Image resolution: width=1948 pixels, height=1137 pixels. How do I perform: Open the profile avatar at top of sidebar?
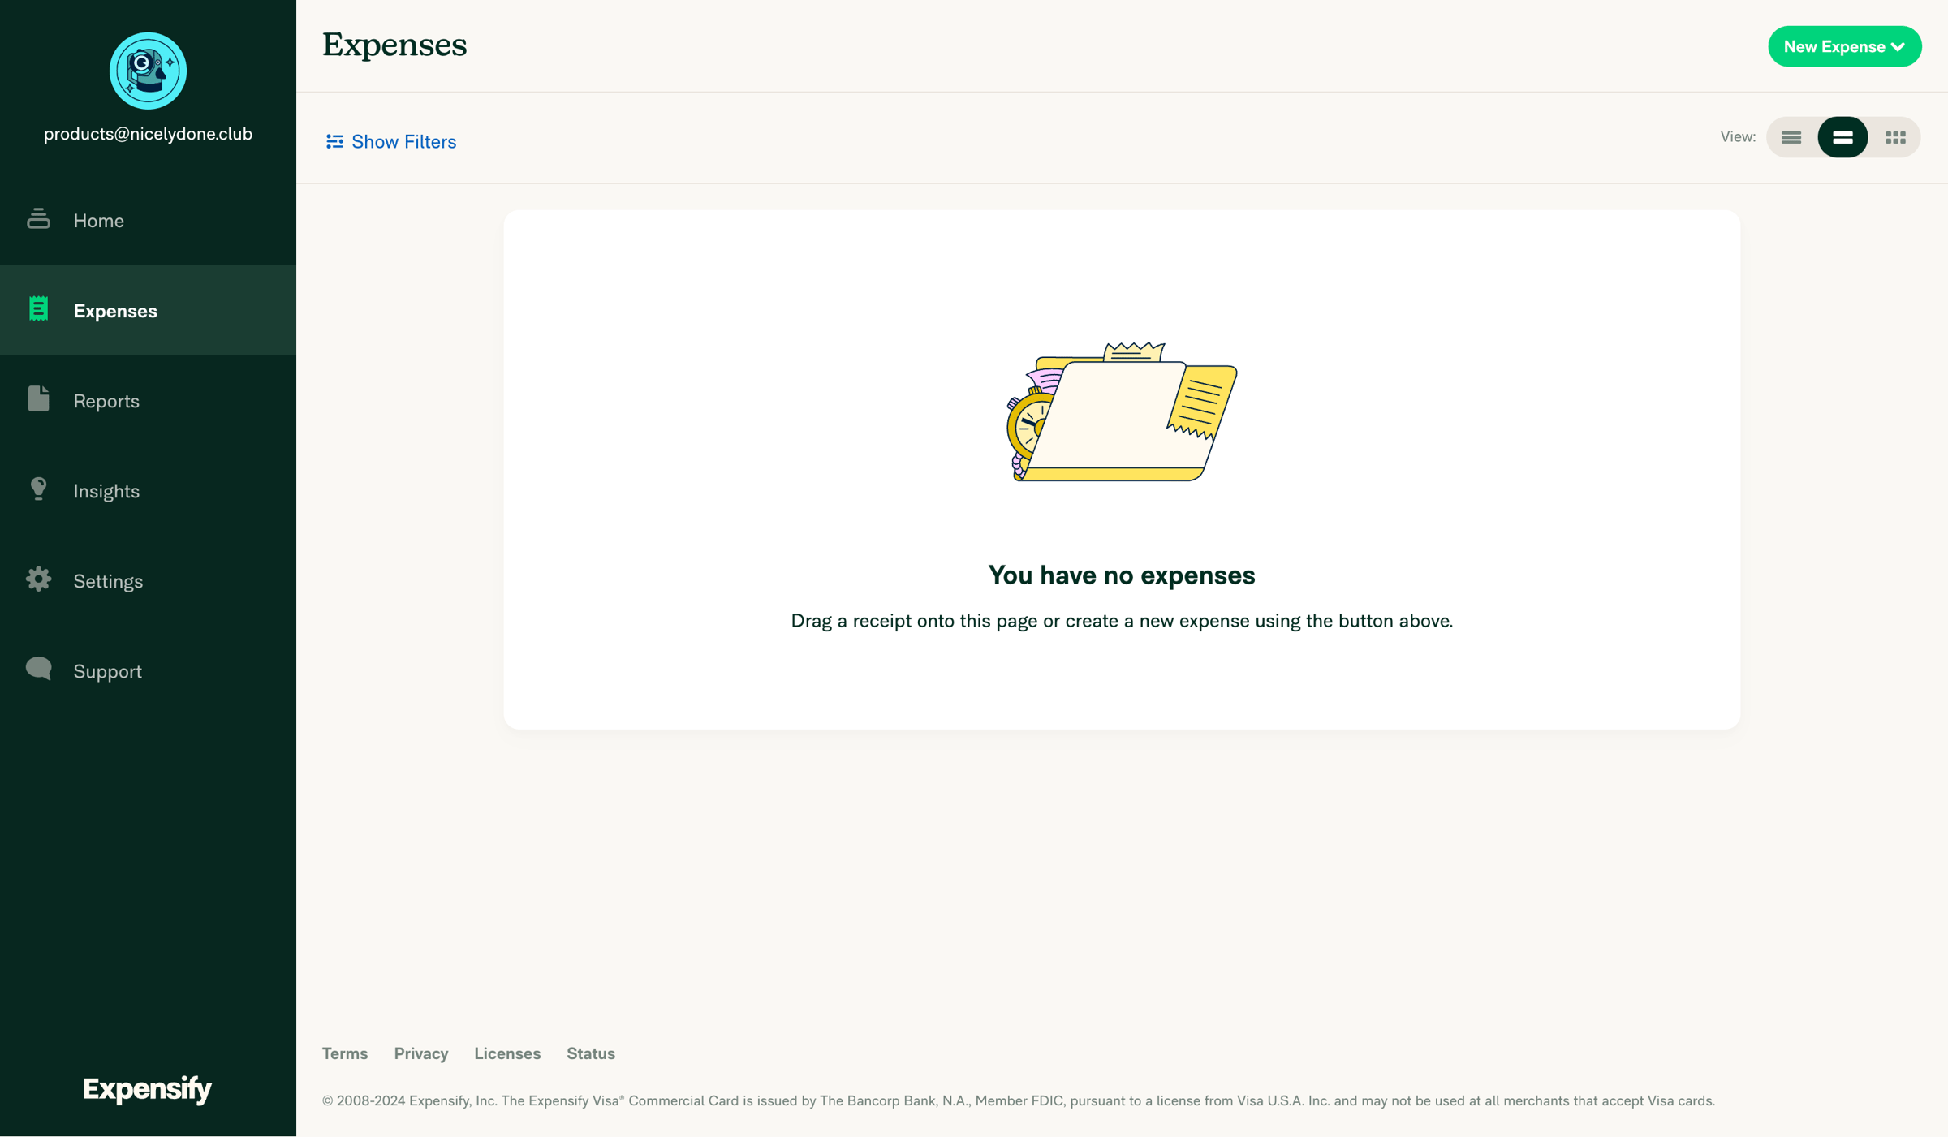(x=148, y=71)
